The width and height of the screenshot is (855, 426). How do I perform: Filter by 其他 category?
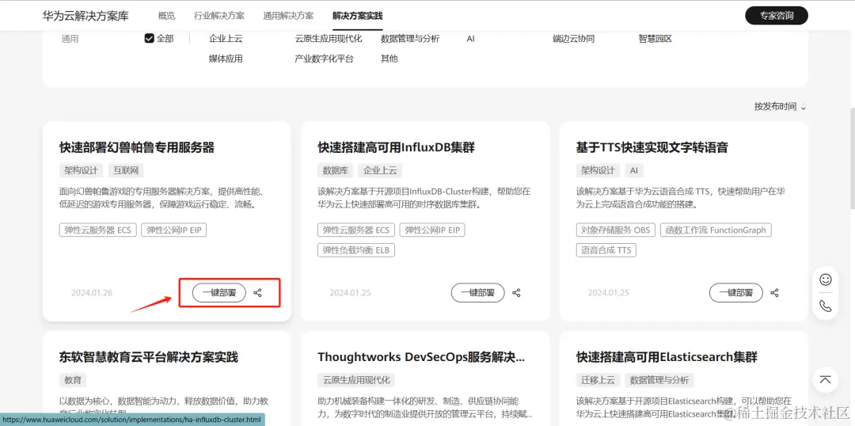click(389, 59)
